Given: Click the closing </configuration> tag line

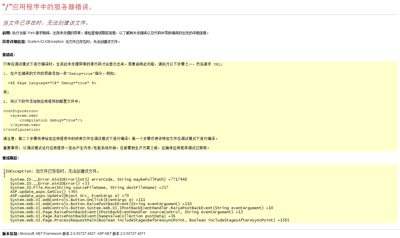Looking at the screenshot, I should [22, 129].
